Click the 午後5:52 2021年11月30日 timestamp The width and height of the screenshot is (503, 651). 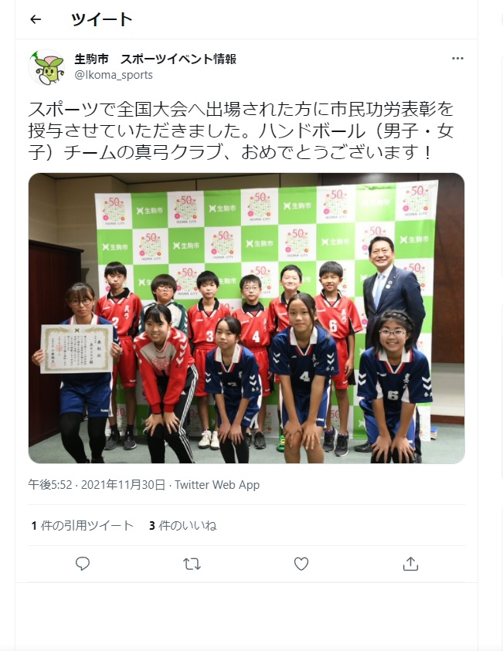97,484
